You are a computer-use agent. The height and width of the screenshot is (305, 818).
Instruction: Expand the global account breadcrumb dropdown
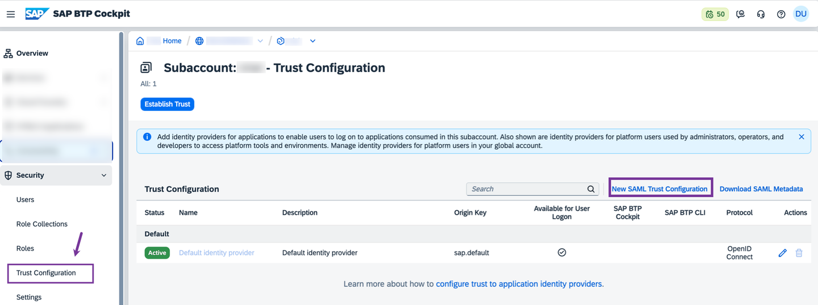coord(260,41)
